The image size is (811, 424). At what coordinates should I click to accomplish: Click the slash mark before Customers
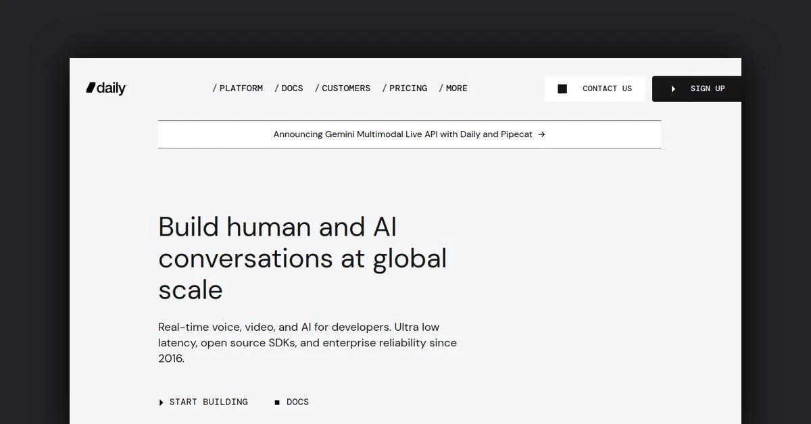(317, 88)
